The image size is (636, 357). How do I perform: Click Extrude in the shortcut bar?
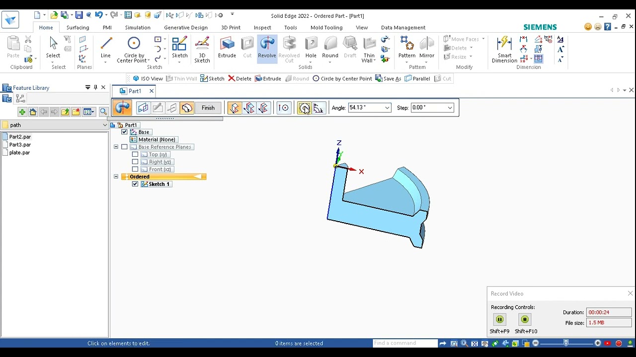tap(268, 79)
